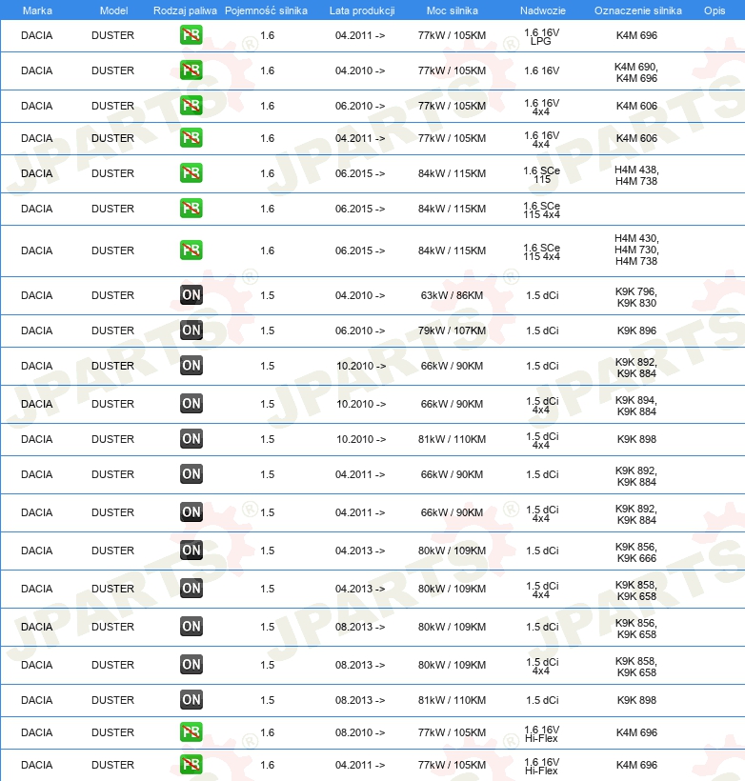
Task: Click the Pojemność silnika column header
Action: pos(266,10)
